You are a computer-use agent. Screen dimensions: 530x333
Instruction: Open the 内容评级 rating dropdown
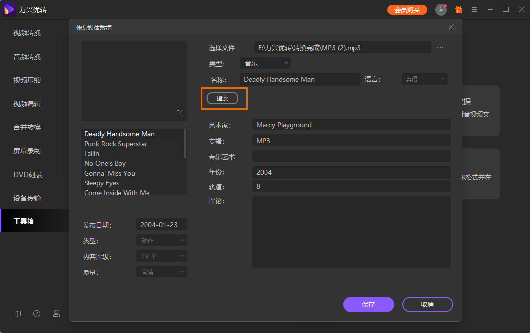coord(161,256)
